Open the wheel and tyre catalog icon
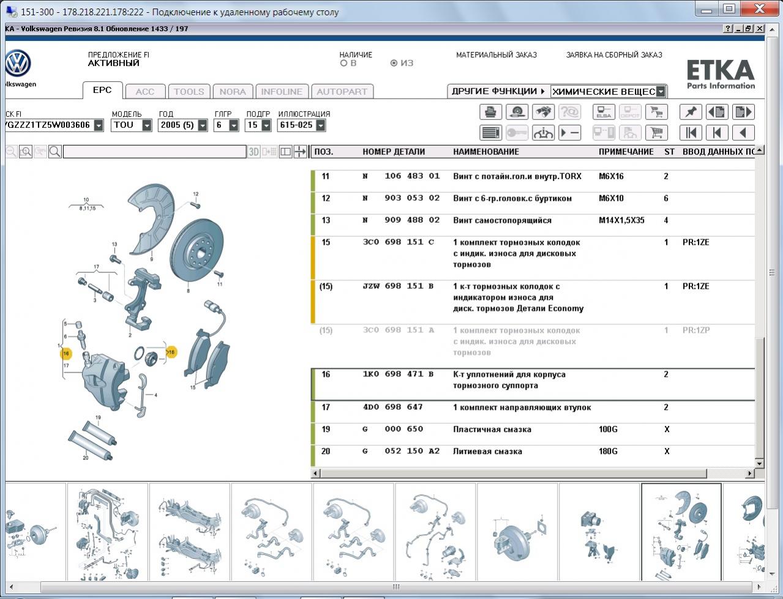 point(517,112)
